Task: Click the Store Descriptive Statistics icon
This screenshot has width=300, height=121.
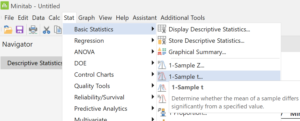Action: pos(162,40)
